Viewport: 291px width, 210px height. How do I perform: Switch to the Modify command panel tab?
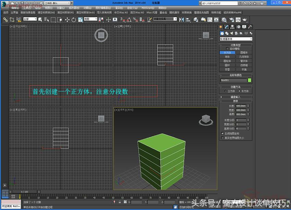click(x=226, y=26)
